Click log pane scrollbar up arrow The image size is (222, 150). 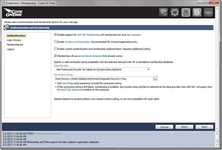[x=217, y=134]
